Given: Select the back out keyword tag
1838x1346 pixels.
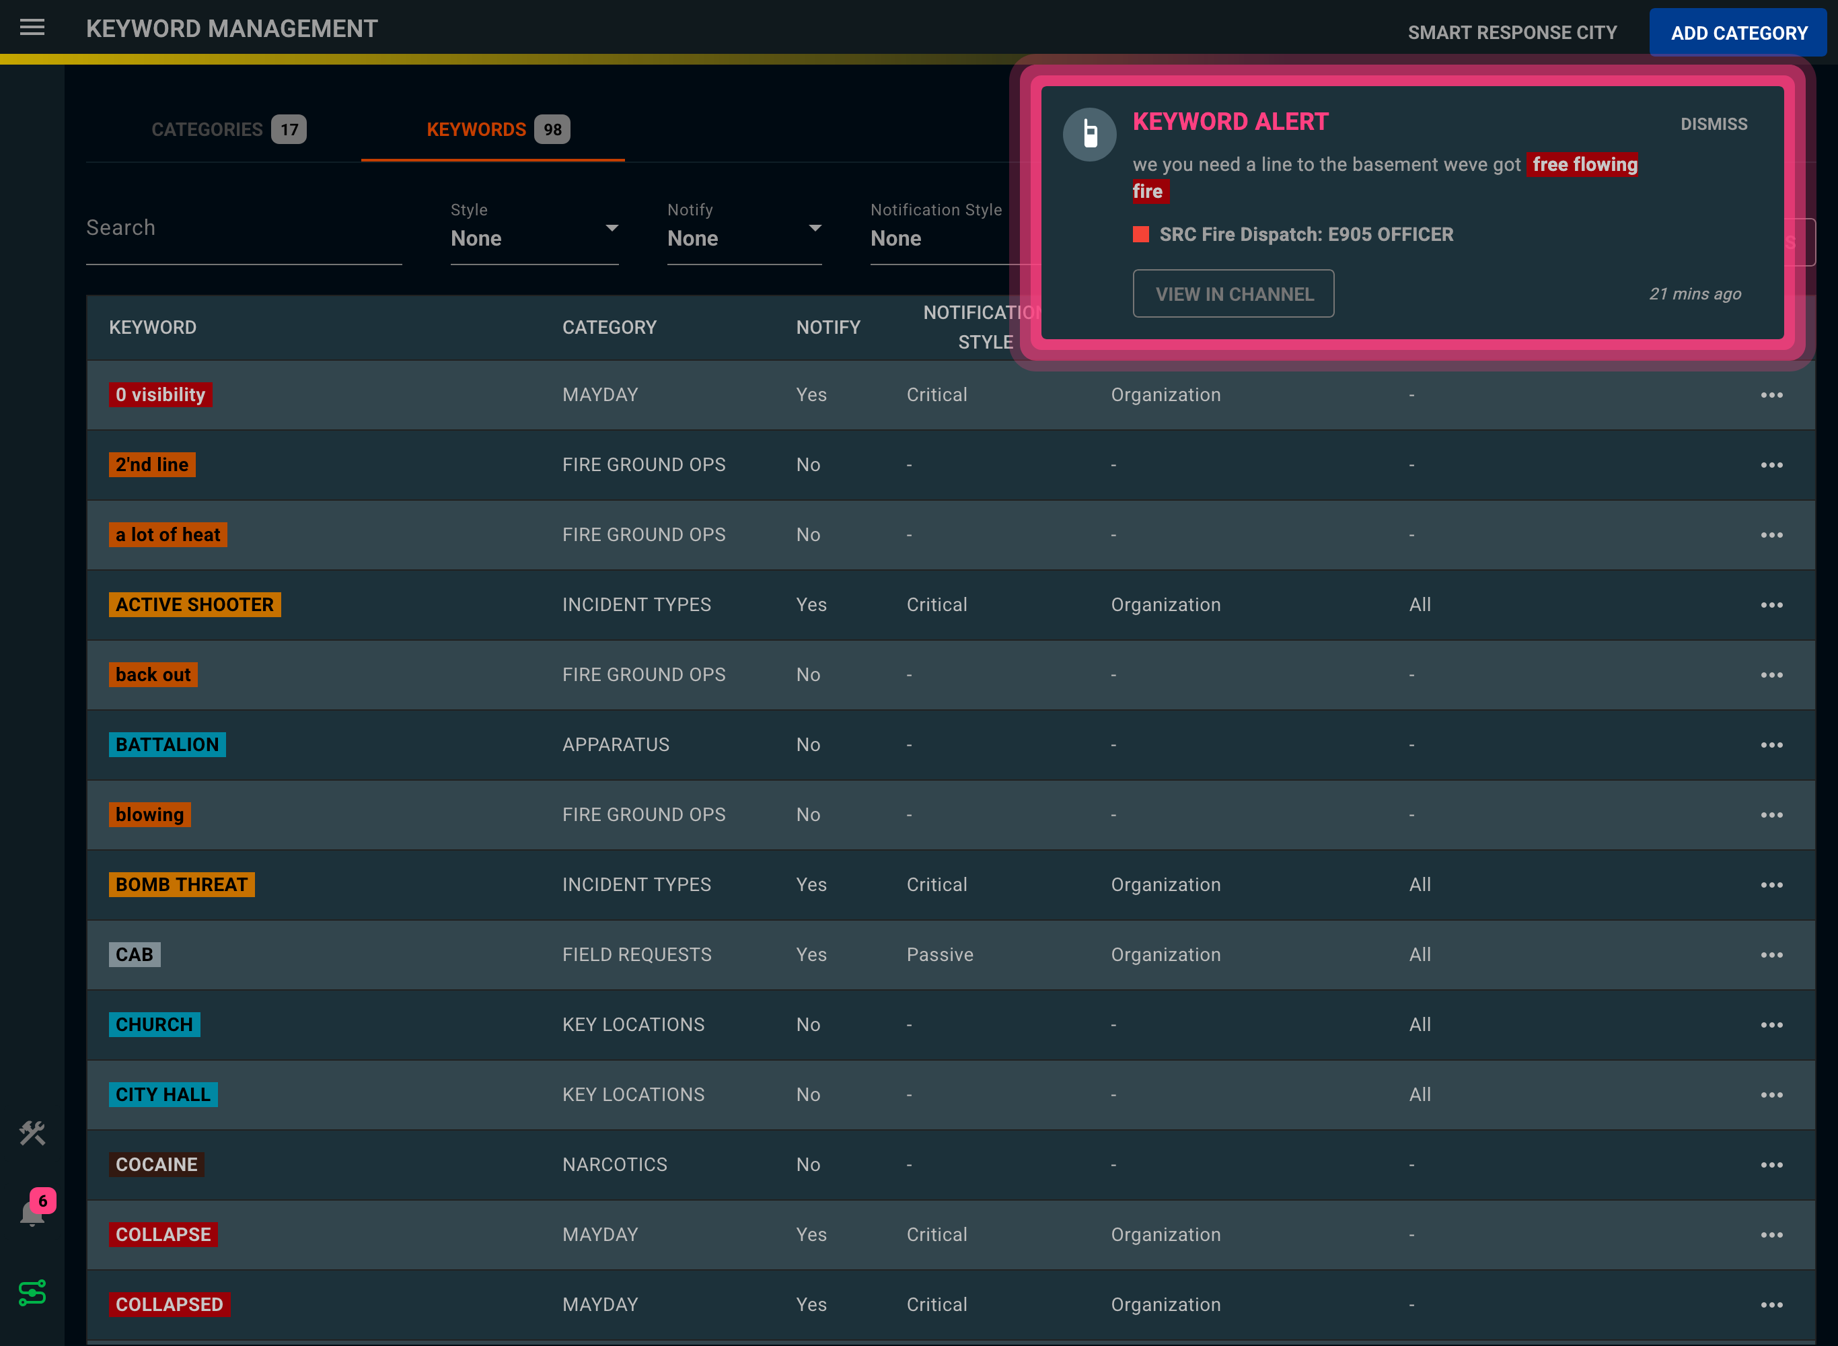Looking at the screenshot, I should tap(153, 676).
